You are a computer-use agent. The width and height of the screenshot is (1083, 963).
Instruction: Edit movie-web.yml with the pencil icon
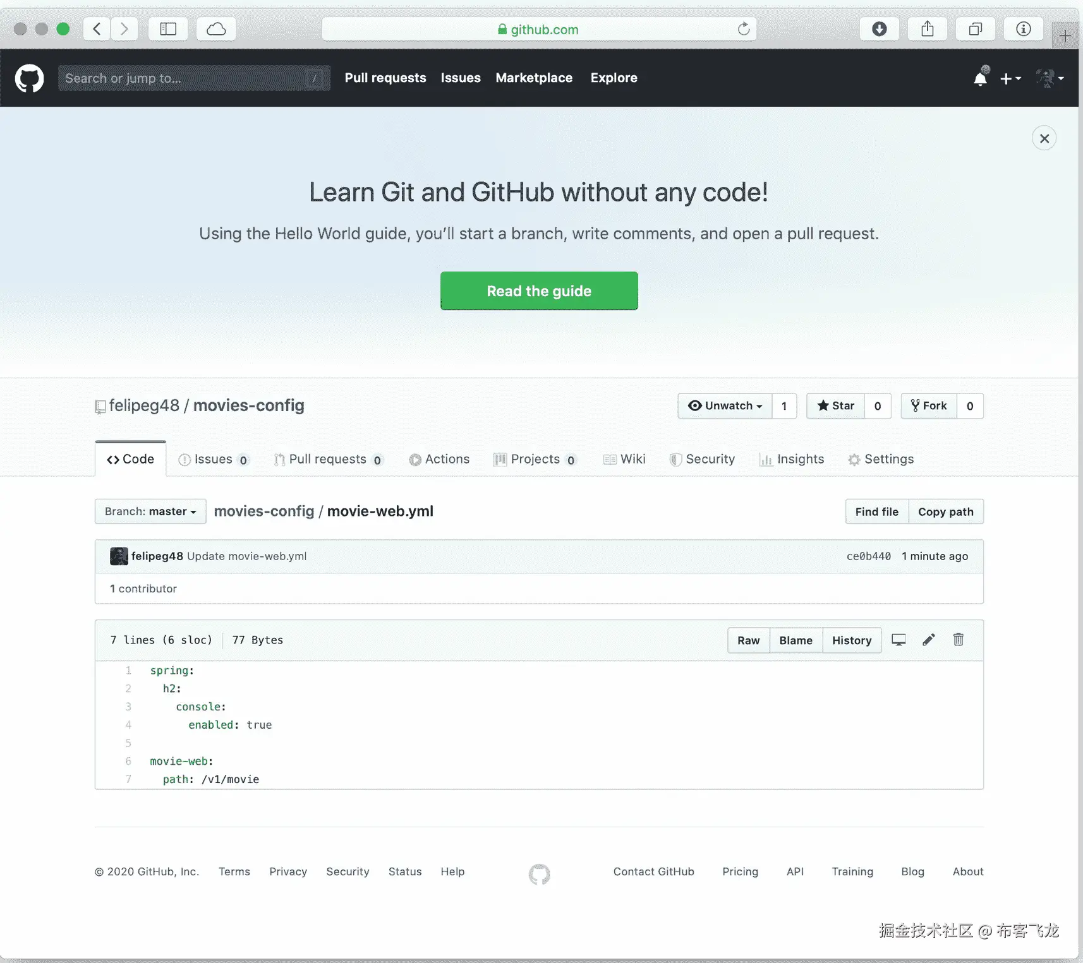tap(928, 640)
